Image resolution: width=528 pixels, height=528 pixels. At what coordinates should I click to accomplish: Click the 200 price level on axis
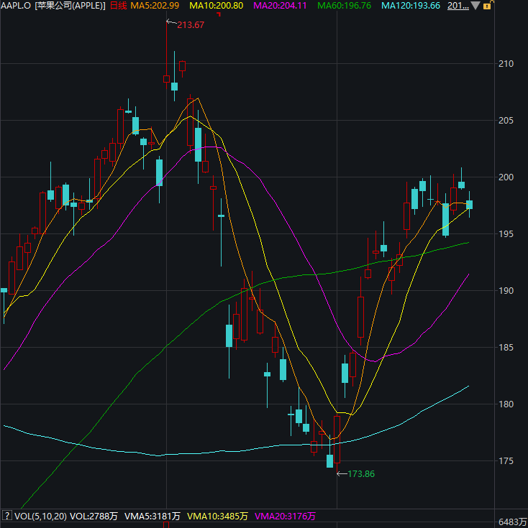[506, 177]
